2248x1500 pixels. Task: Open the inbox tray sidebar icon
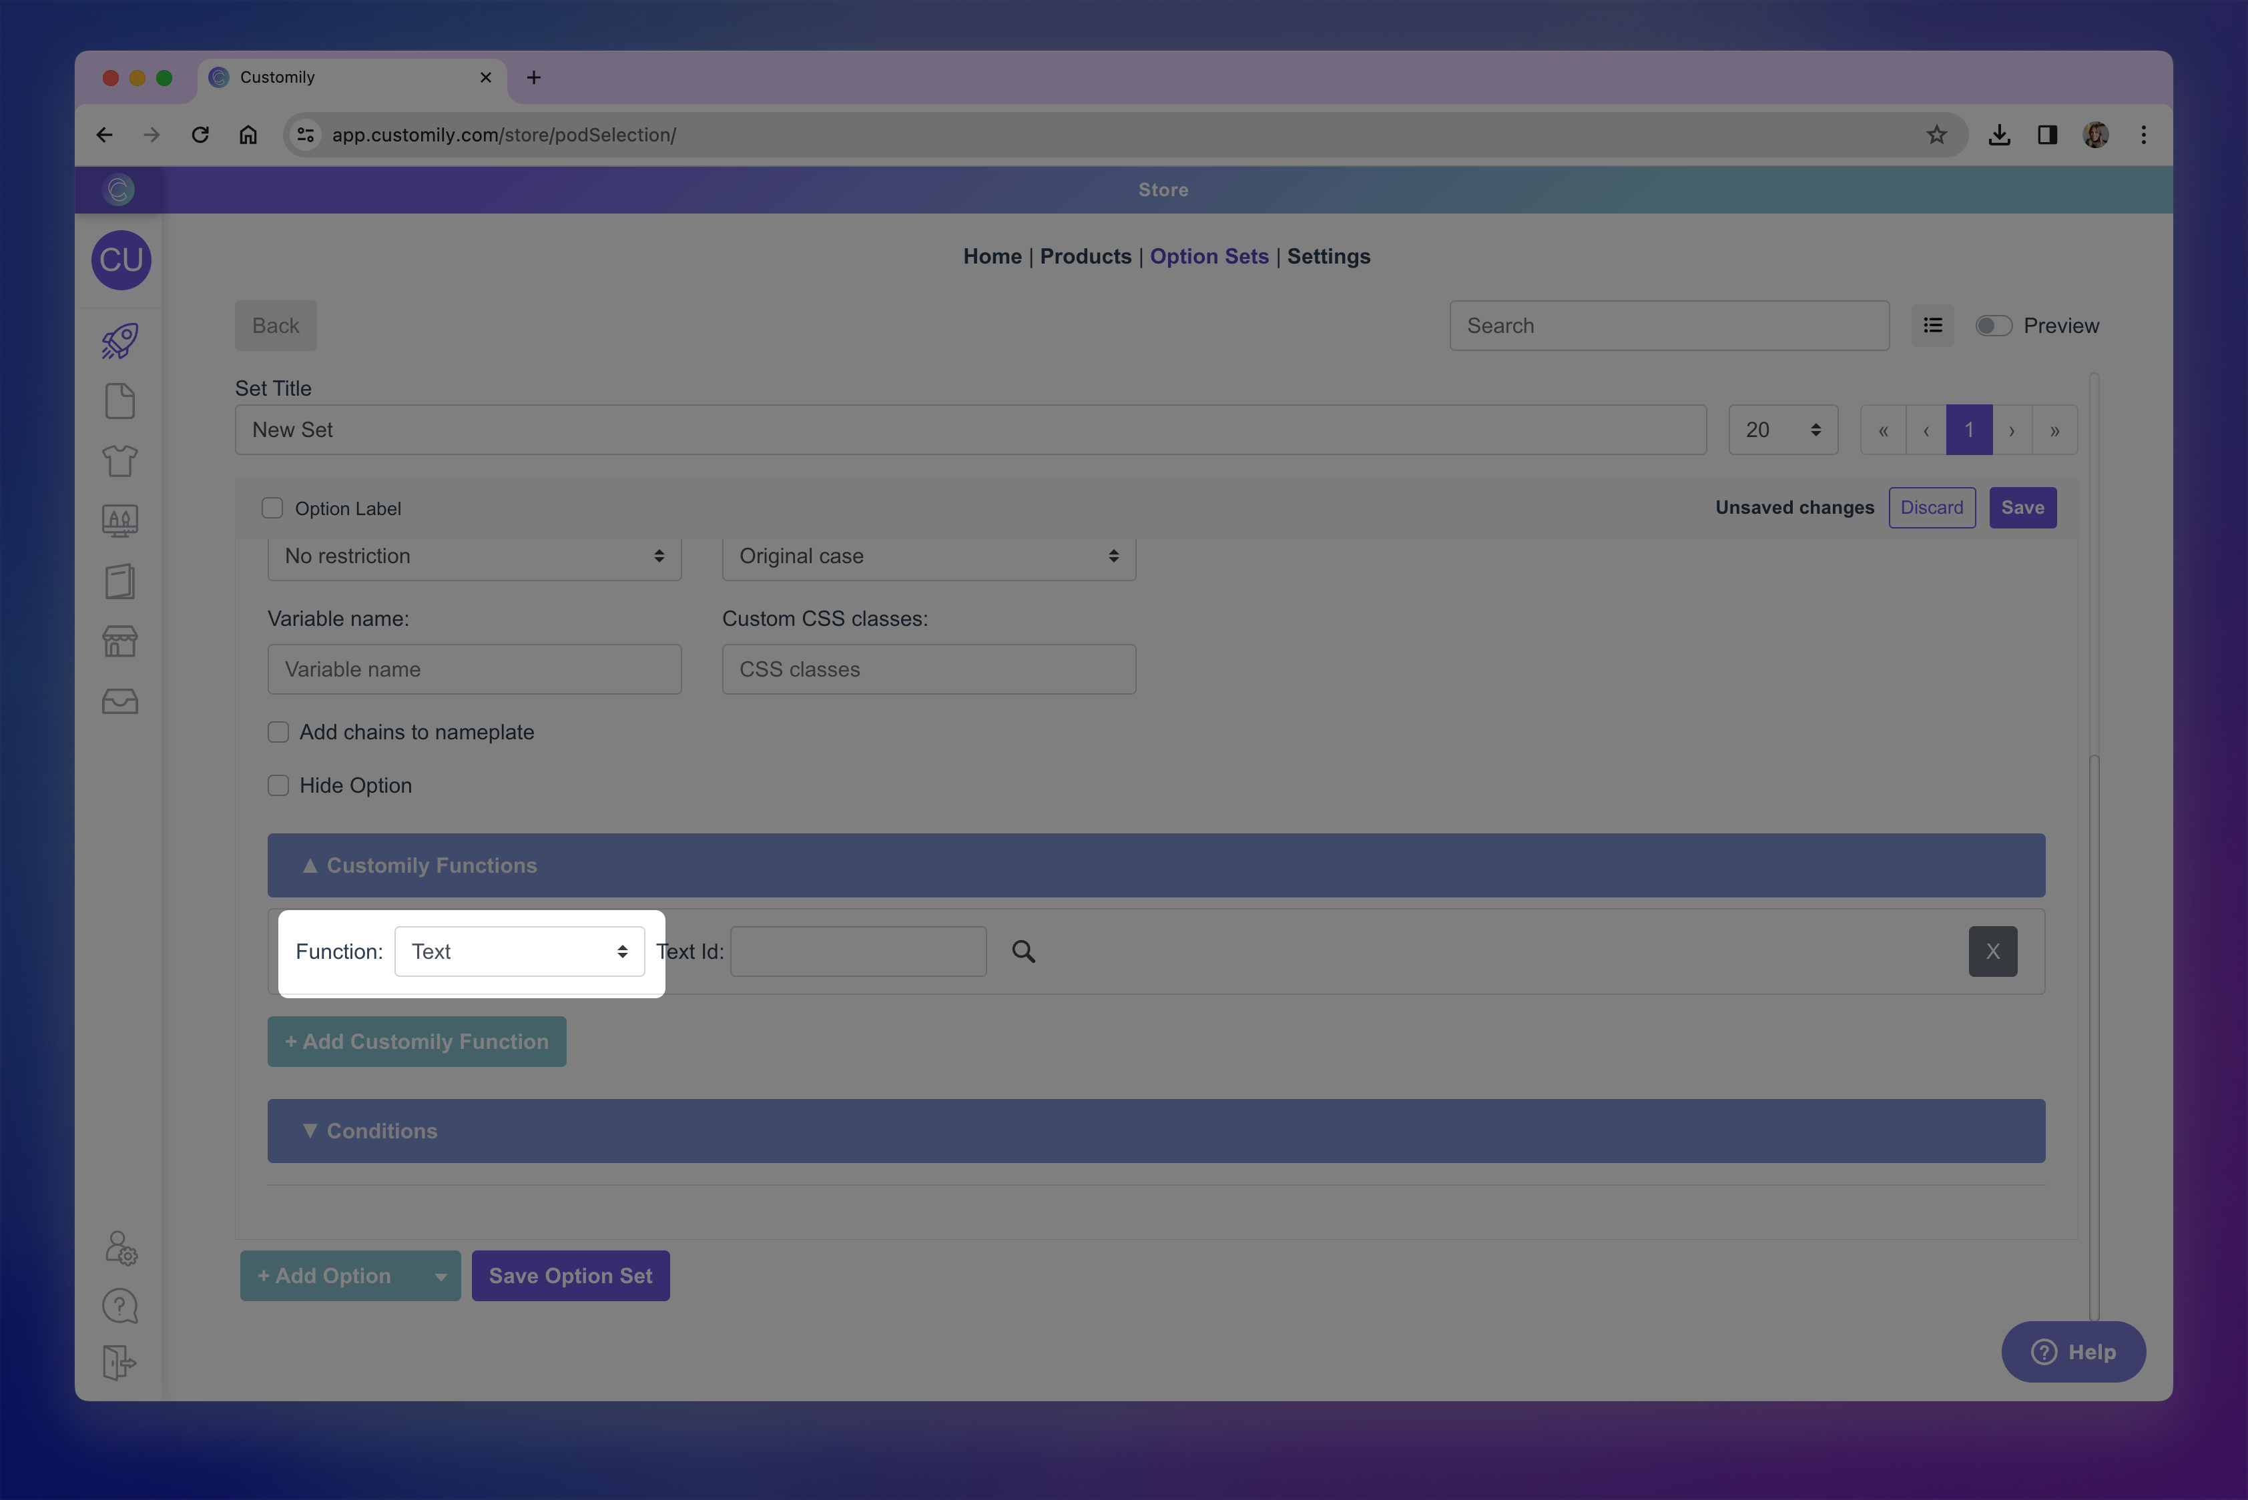click(x=119, y=701)
